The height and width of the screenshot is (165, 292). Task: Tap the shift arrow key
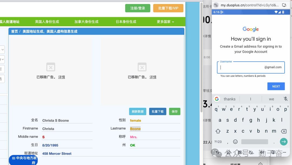218,131
